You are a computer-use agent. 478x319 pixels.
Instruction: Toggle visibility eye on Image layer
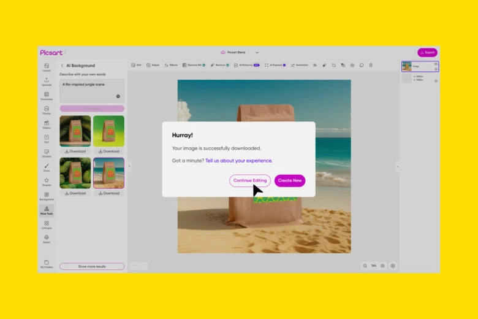(x=436, y=64)
